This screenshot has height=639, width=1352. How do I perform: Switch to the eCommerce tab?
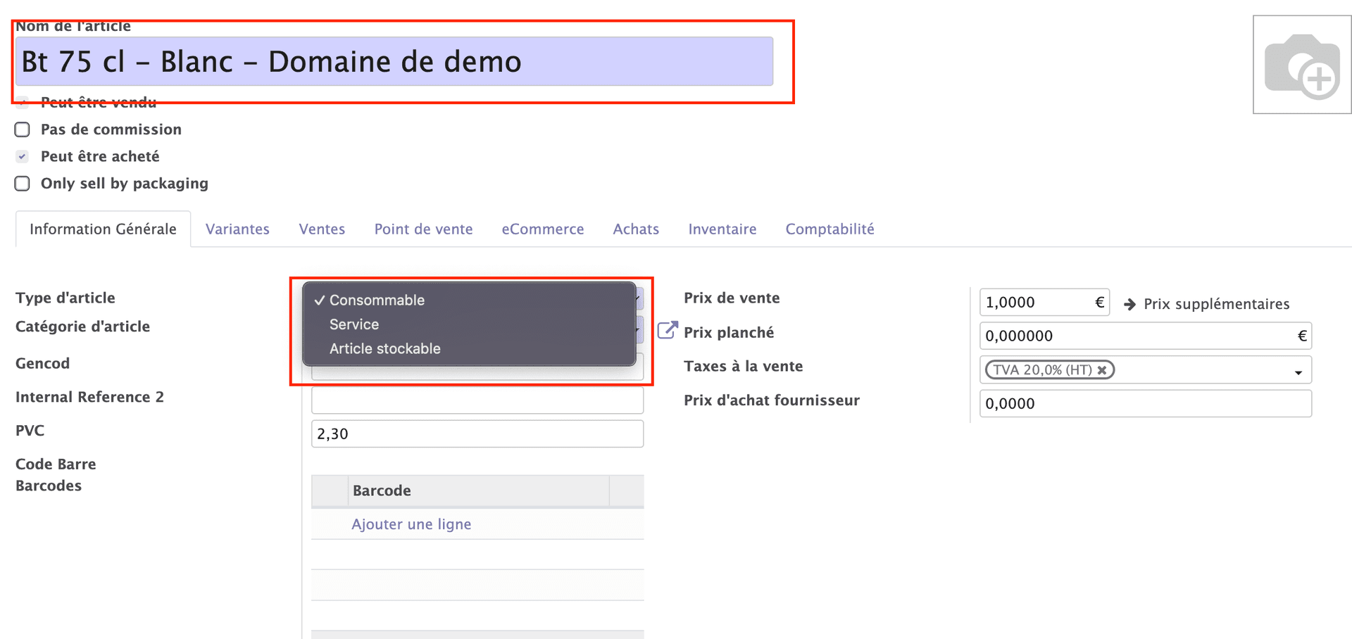coord(542,229)
